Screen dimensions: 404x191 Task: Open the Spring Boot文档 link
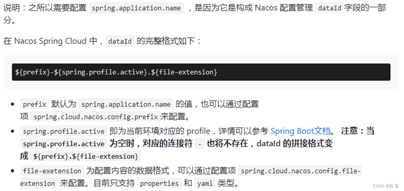click(300, 131)
